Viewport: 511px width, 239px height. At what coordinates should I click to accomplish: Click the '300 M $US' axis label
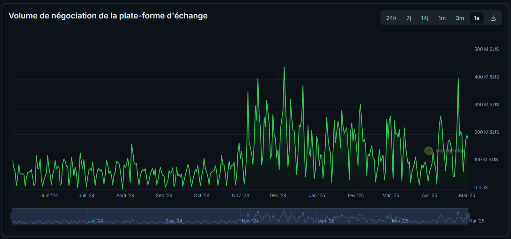click(486, 105)
